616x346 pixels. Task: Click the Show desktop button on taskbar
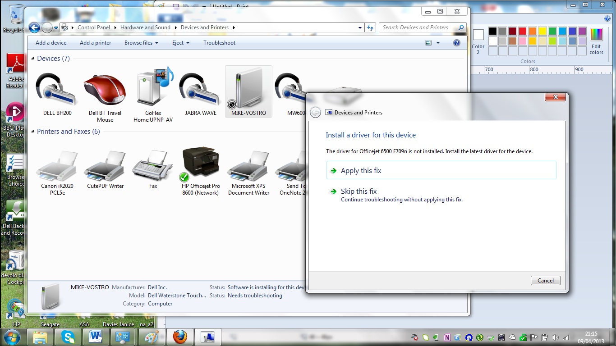pyautogui.click(x=612, y=337)
